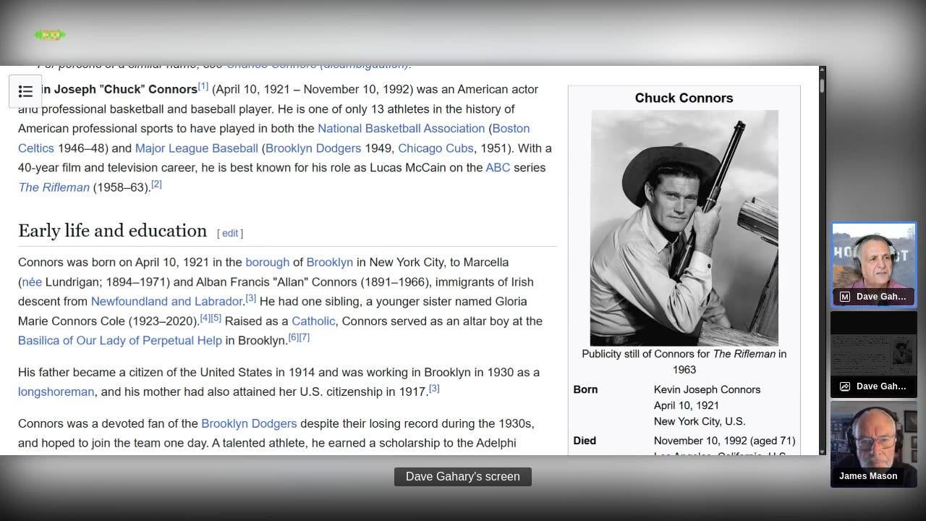This screenshot has height=521, width=926.
Task: Click citation [3] after 'citizenship in 1917'
Action: 434,389
